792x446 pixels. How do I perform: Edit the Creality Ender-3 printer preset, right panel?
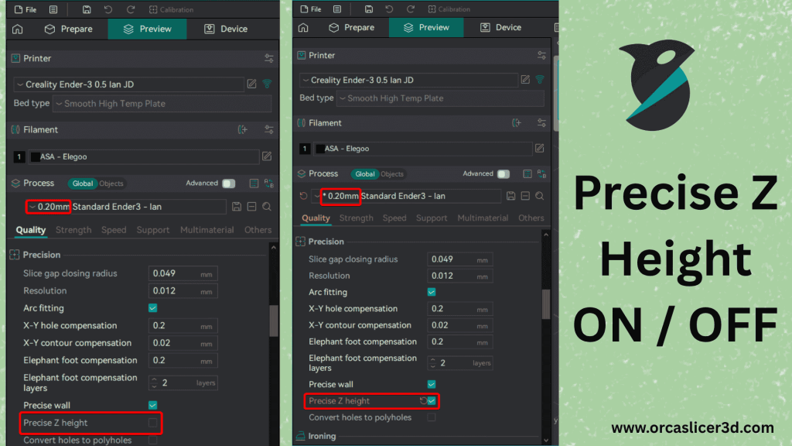click(x=525, y=80)
